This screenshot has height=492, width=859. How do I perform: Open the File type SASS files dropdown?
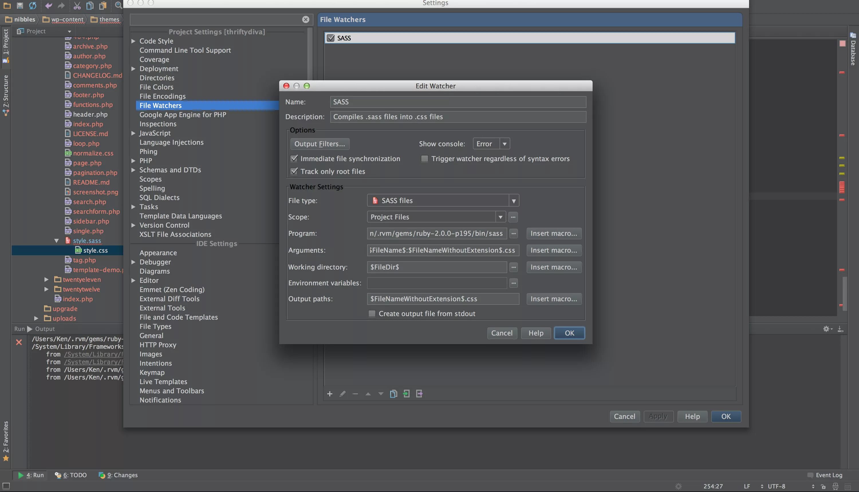[x=513, y=201]
